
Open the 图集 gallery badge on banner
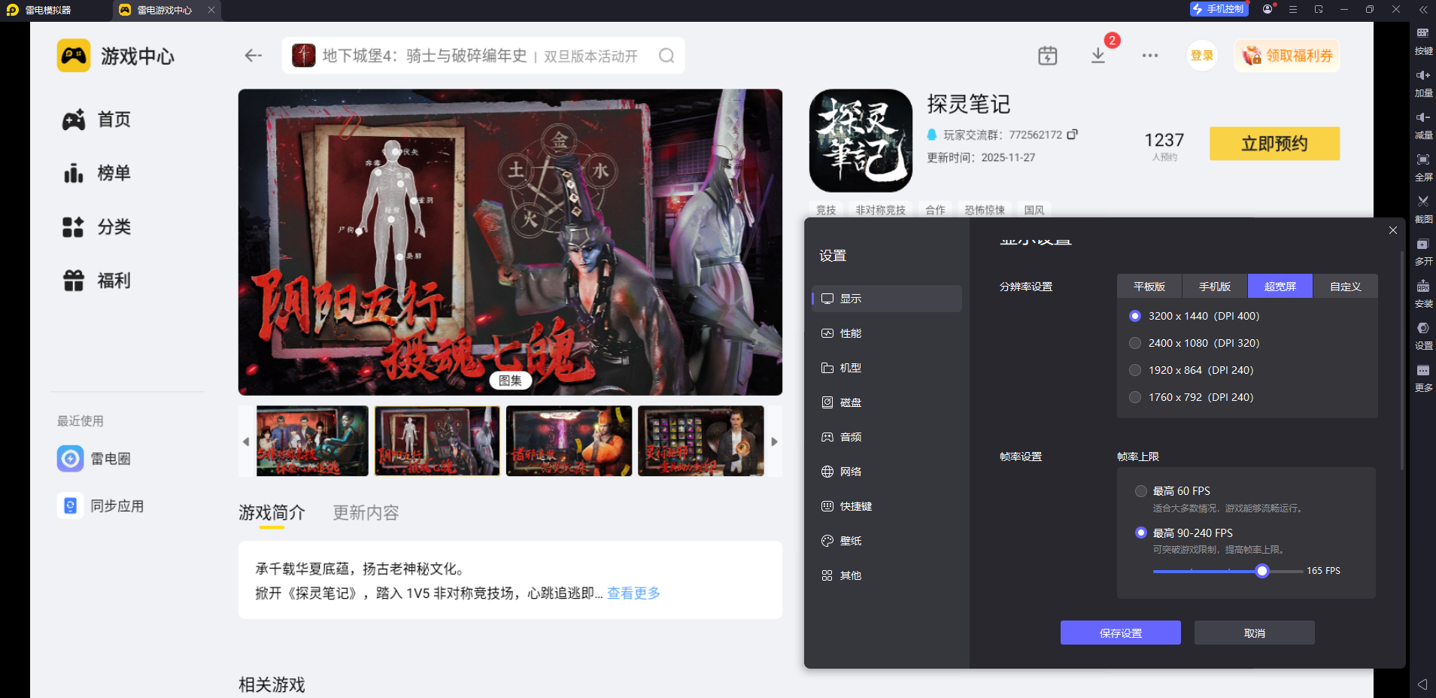[510, 381]
